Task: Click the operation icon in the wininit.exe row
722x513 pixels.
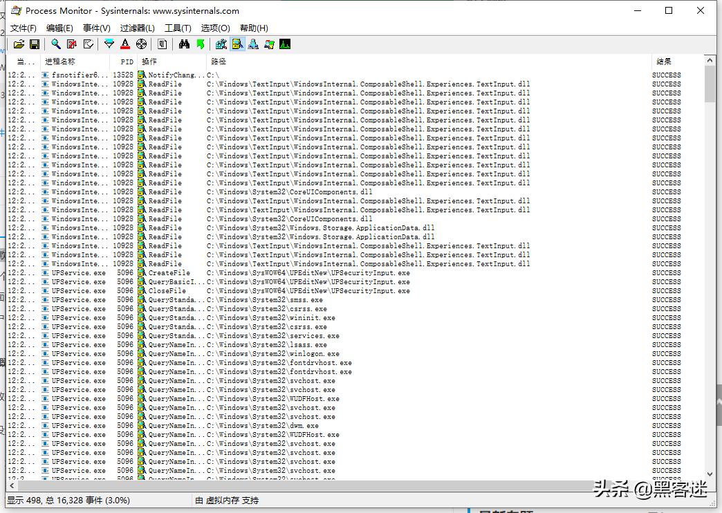Action: point(142,318)
